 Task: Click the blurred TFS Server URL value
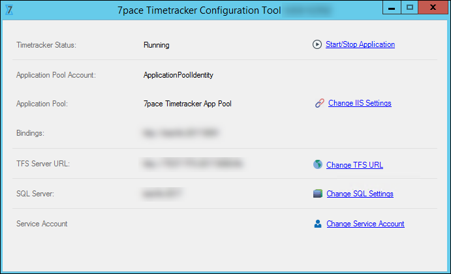coord(193,164)
